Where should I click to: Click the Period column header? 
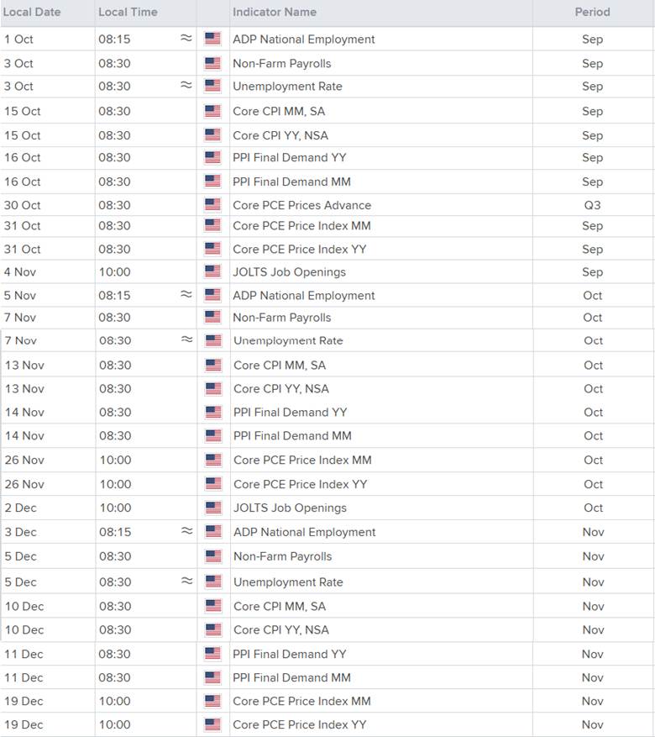(x=592, y=13)
